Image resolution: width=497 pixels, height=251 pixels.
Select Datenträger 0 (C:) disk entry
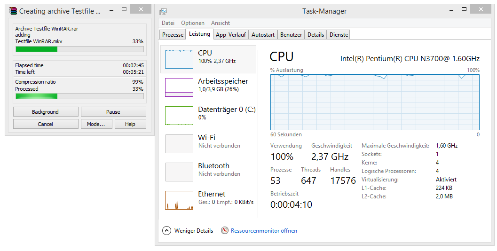(x=208, y=115)
